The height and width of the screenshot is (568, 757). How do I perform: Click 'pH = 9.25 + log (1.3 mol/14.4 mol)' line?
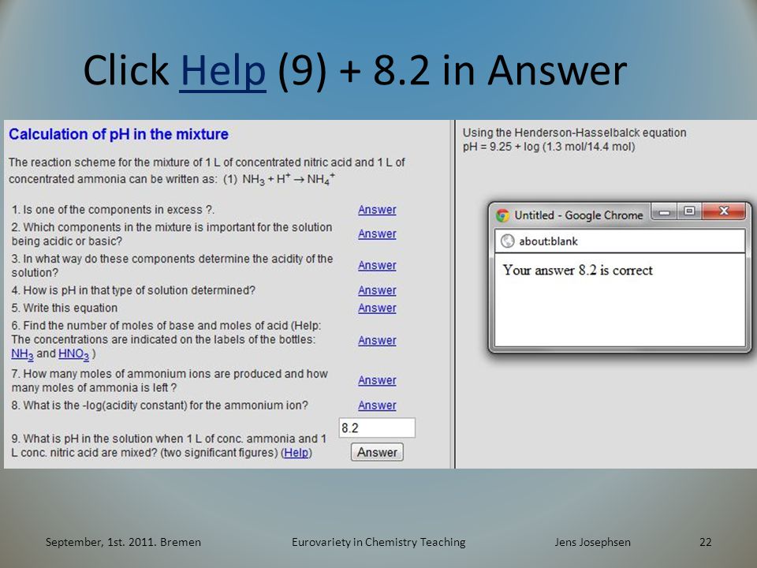click(x=549, y=147)
